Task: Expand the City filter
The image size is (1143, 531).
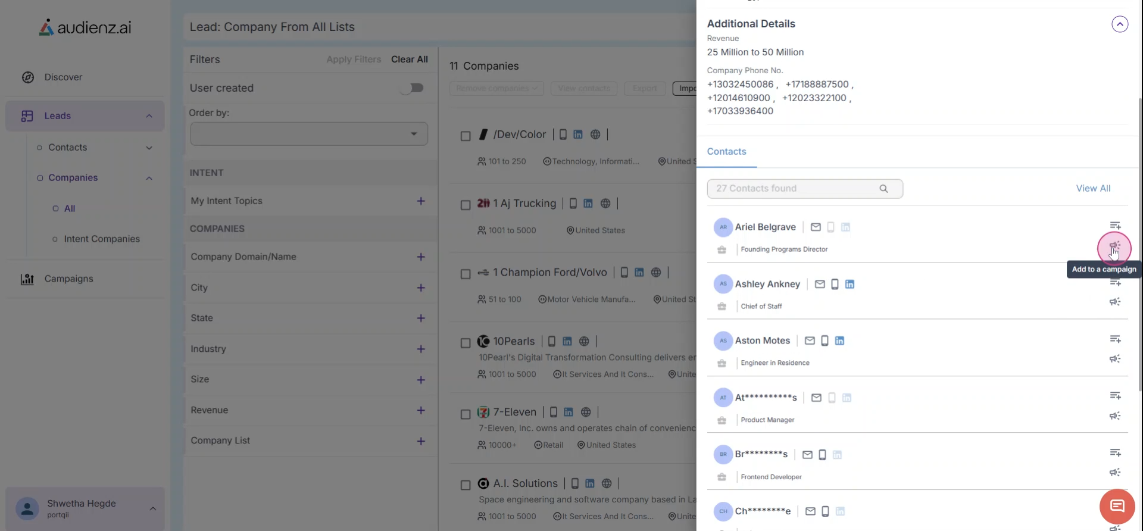Action: pyautogui.click(x=421, y=288)
